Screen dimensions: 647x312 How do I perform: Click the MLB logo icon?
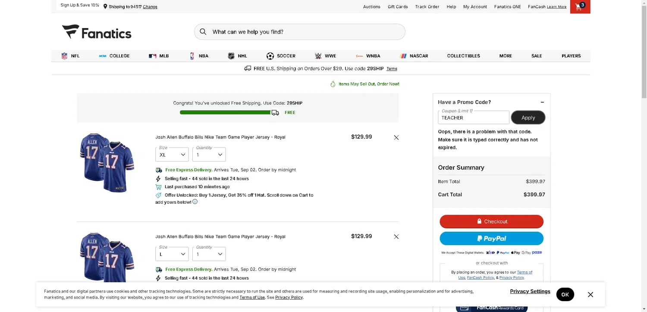152,56
